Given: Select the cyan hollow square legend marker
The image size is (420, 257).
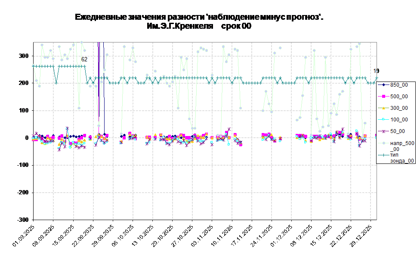Looking at the screenshot, I should 383,120.
